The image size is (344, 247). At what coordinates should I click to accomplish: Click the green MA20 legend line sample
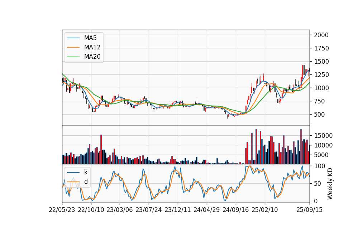(x=73, y=57)
